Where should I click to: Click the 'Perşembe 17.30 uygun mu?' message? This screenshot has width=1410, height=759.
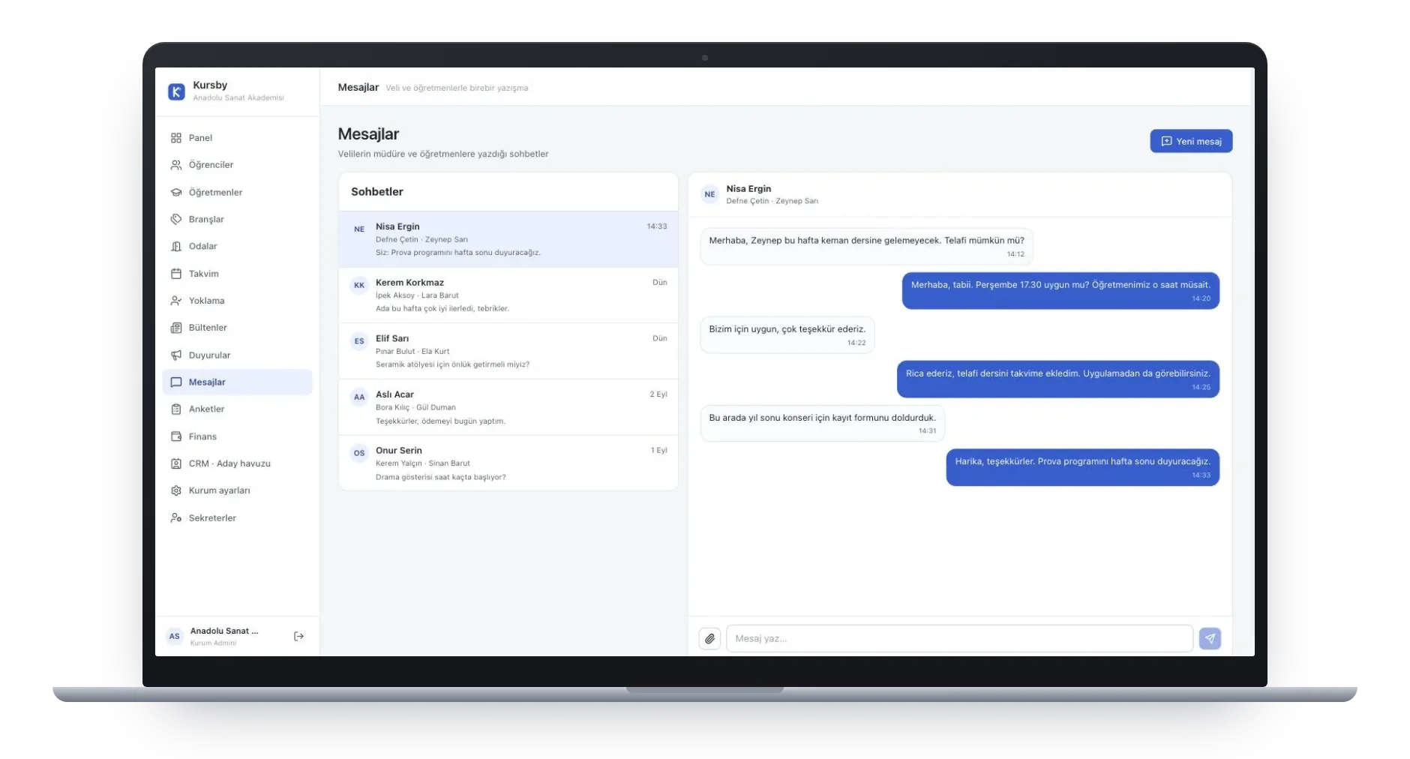[1060, 291]
